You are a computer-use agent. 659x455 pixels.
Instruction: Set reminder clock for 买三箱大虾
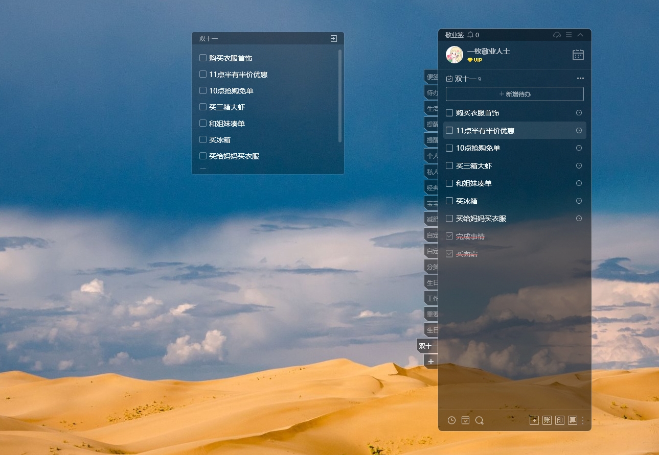[579, 166]
